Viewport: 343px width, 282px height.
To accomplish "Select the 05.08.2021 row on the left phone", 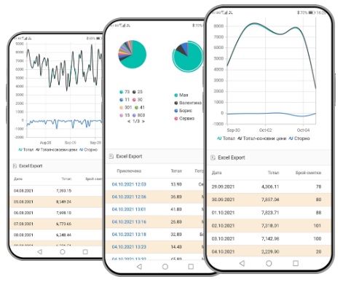I will 57,202.
